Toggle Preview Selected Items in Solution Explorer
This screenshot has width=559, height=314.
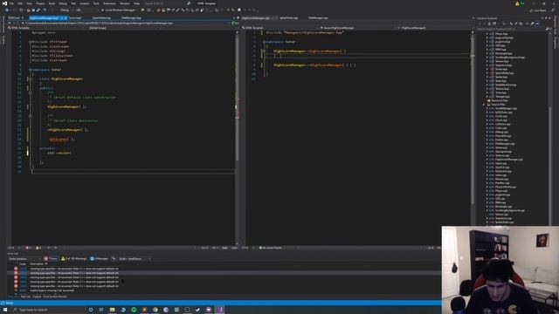[538, 24]
